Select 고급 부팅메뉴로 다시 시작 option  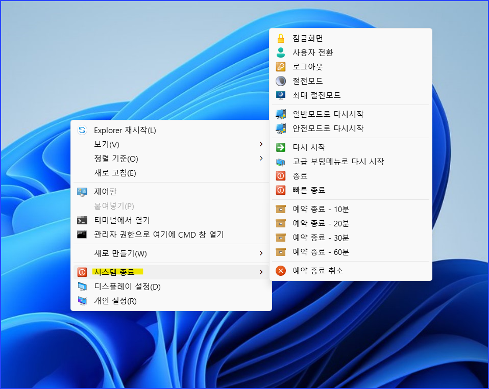tap(351, 162)
